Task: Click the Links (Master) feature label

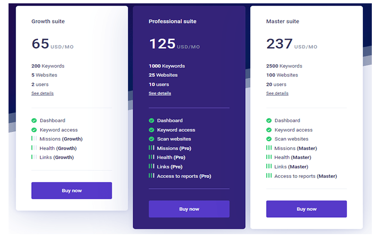Action: (x=291, y=167)
